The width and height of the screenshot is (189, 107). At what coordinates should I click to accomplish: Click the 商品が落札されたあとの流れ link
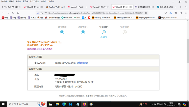40,49
